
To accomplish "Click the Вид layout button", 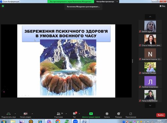I will click(x=162, y=6).
